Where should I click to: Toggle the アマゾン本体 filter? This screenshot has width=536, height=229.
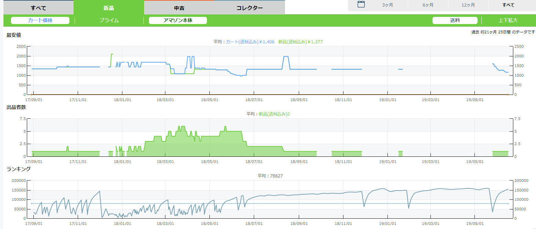(178, 20)
